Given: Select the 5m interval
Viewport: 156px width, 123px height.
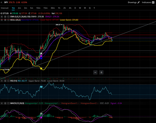Looking at the screenshot, I should [x=32, y=8].
